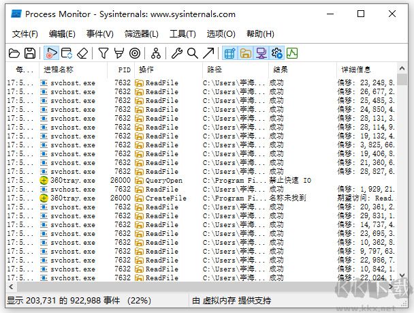Click the 名称未找到 result cell
414x313 pixels.
287,198
